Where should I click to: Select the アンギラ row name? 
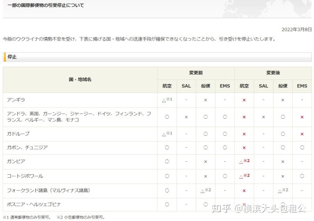[x=16, y=100]
